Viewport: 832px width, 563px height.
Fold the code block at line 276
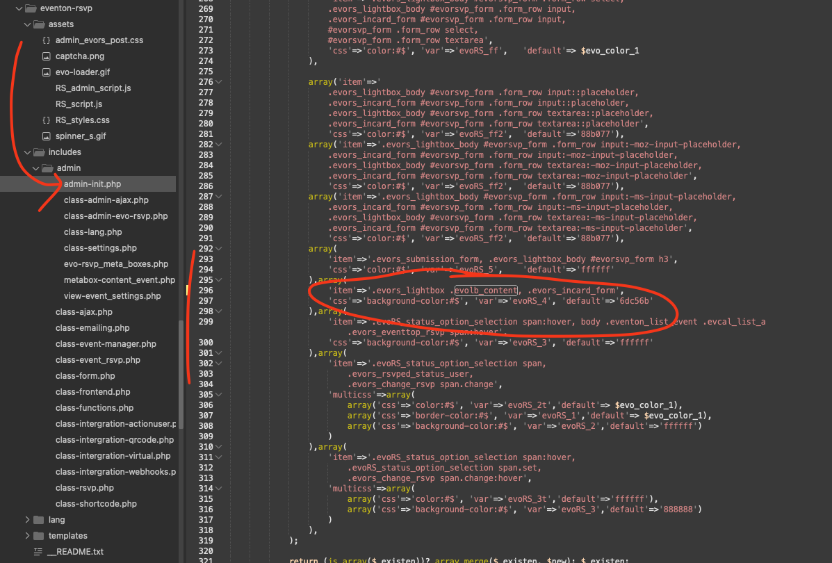(219, 82)
